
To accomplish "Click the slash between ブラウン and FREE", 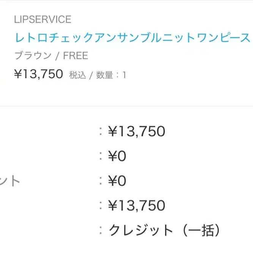I will pyautogui.click(x=57, y=56).
